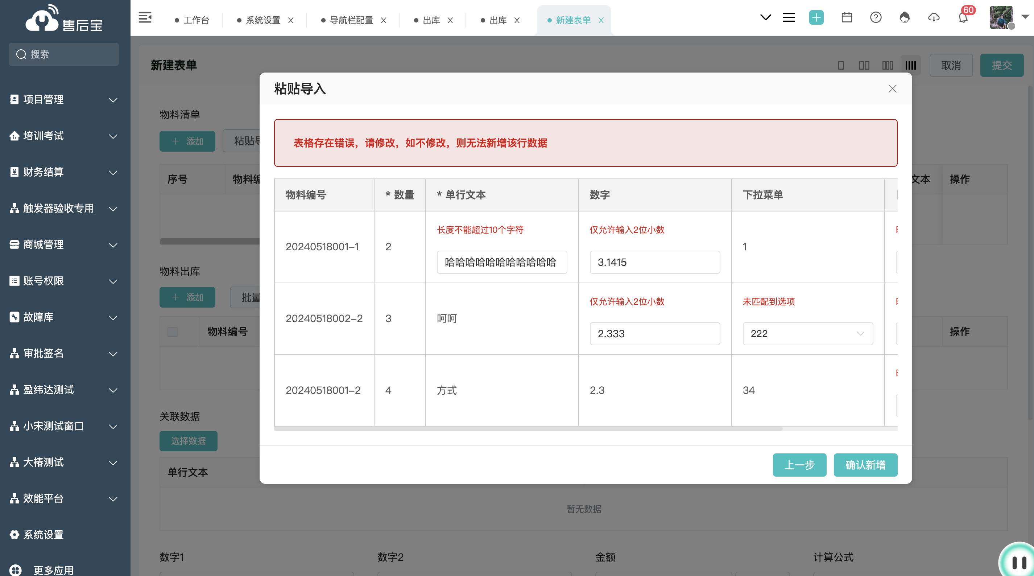Click the chat-bubble icon in the header
This screenshot has height=576, width=1034.
coord(904,18)
